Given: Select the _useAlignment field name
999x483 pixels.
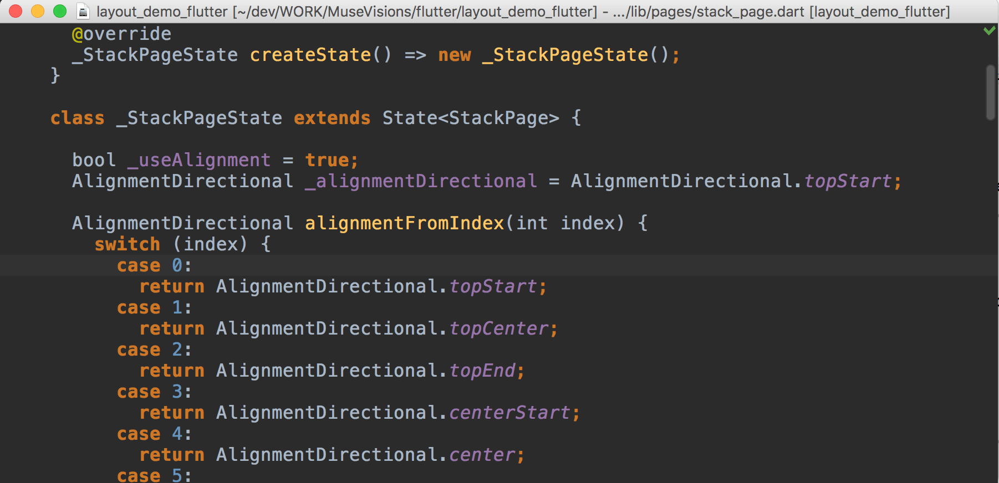Looking at the screenshot, I should click(x=200, y=160).
